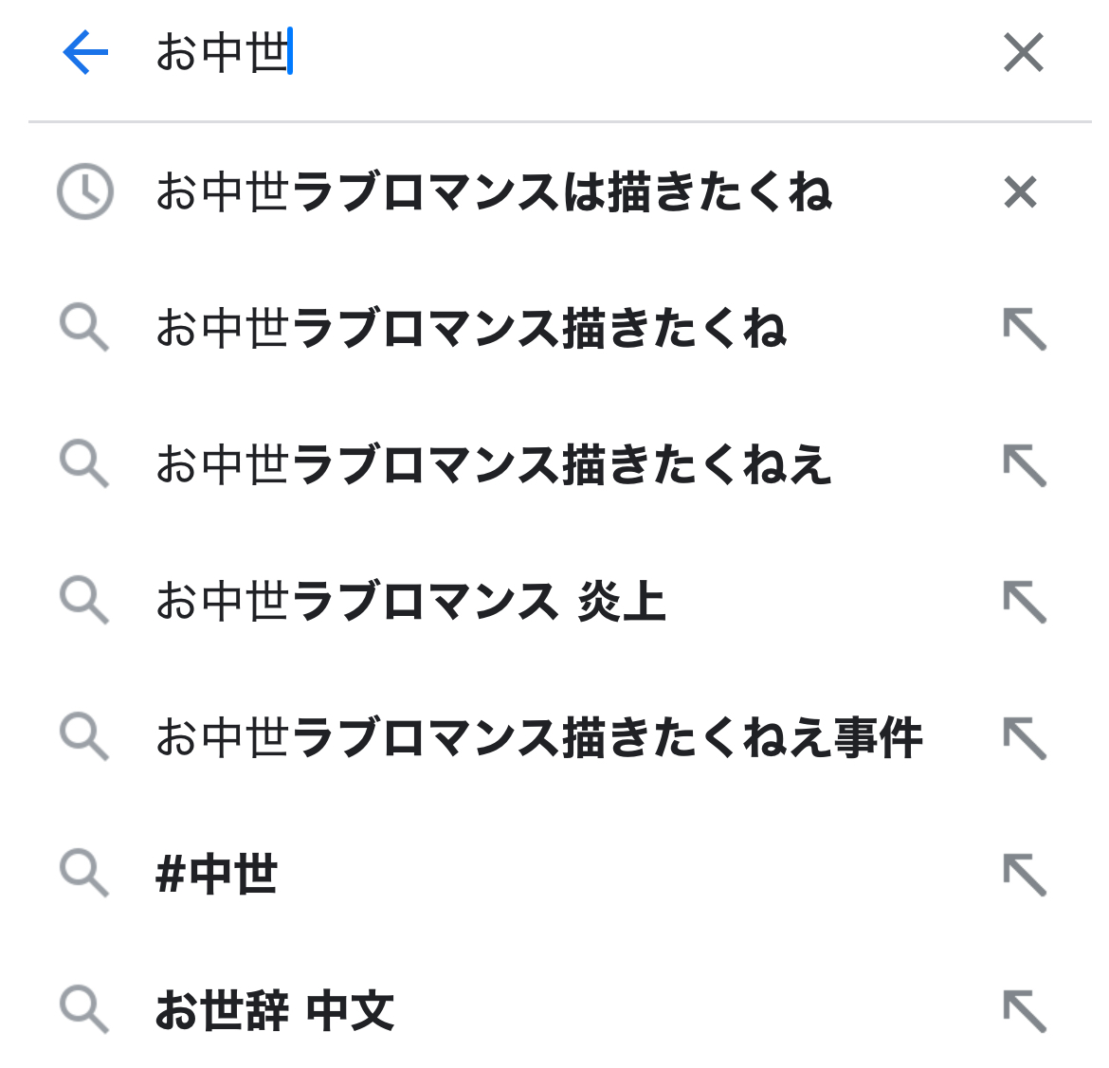This screenshot has height=1068, width=1109.
Task: Fill search with お世辞 中文 arrow
Action: pos(1024,1012)
